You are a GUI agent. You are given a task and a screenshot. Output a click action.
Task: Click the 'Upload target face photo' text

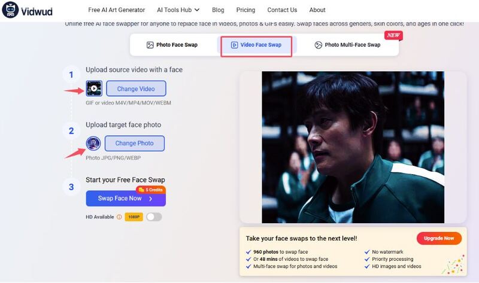click(x=123, y=125)
